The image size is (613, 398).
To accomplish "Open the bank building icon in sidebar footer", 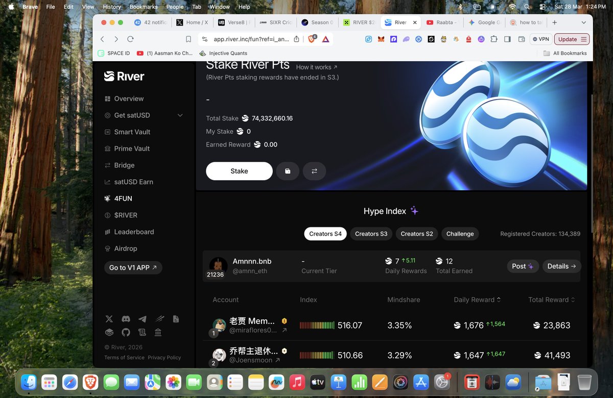I will pos(158,332).
